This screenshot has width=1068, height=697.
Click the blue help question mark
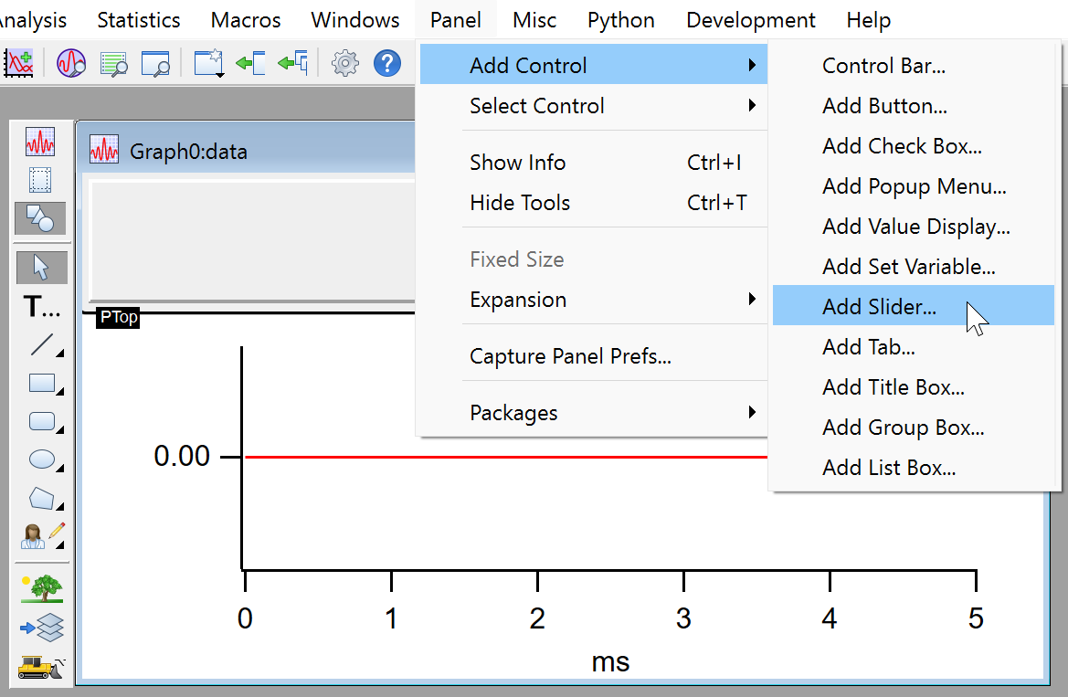tap(388, 63)
